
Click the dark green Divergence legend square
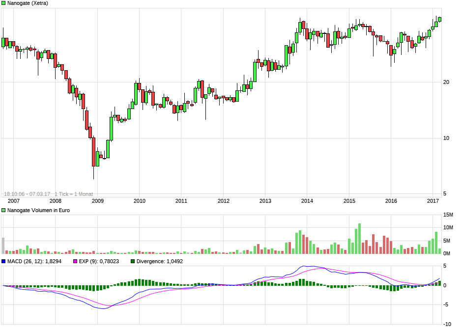coord(133,261)
